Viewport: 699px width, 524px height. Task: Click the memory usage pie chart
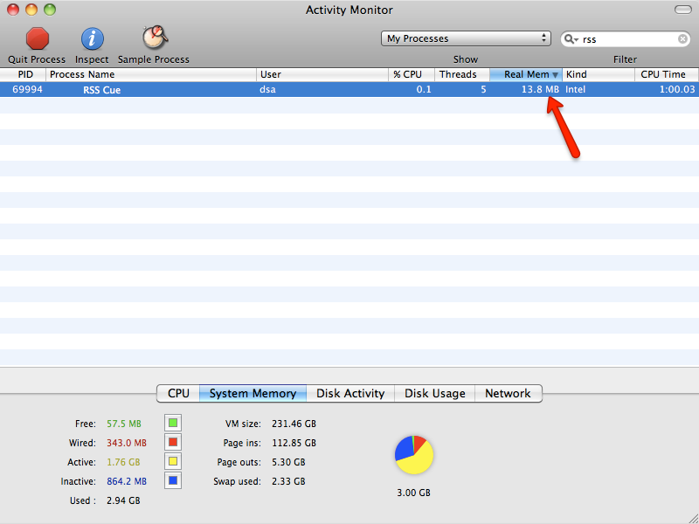click(413, 455)
